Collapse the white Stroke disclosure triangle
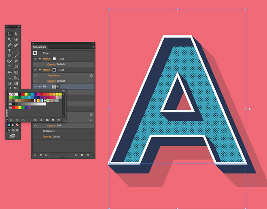Viewport: 267px width, 209px height. click(x=40, y=59)
